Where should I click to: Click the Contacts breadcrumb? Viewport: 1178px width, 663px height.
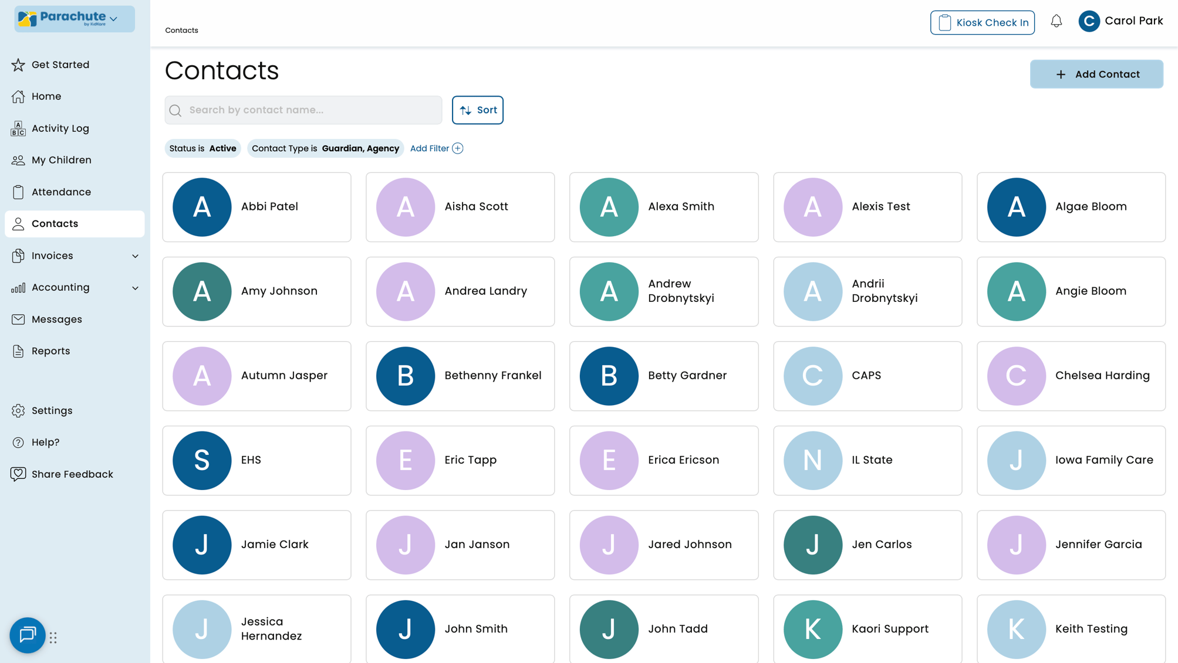click(x=181, y=30)
